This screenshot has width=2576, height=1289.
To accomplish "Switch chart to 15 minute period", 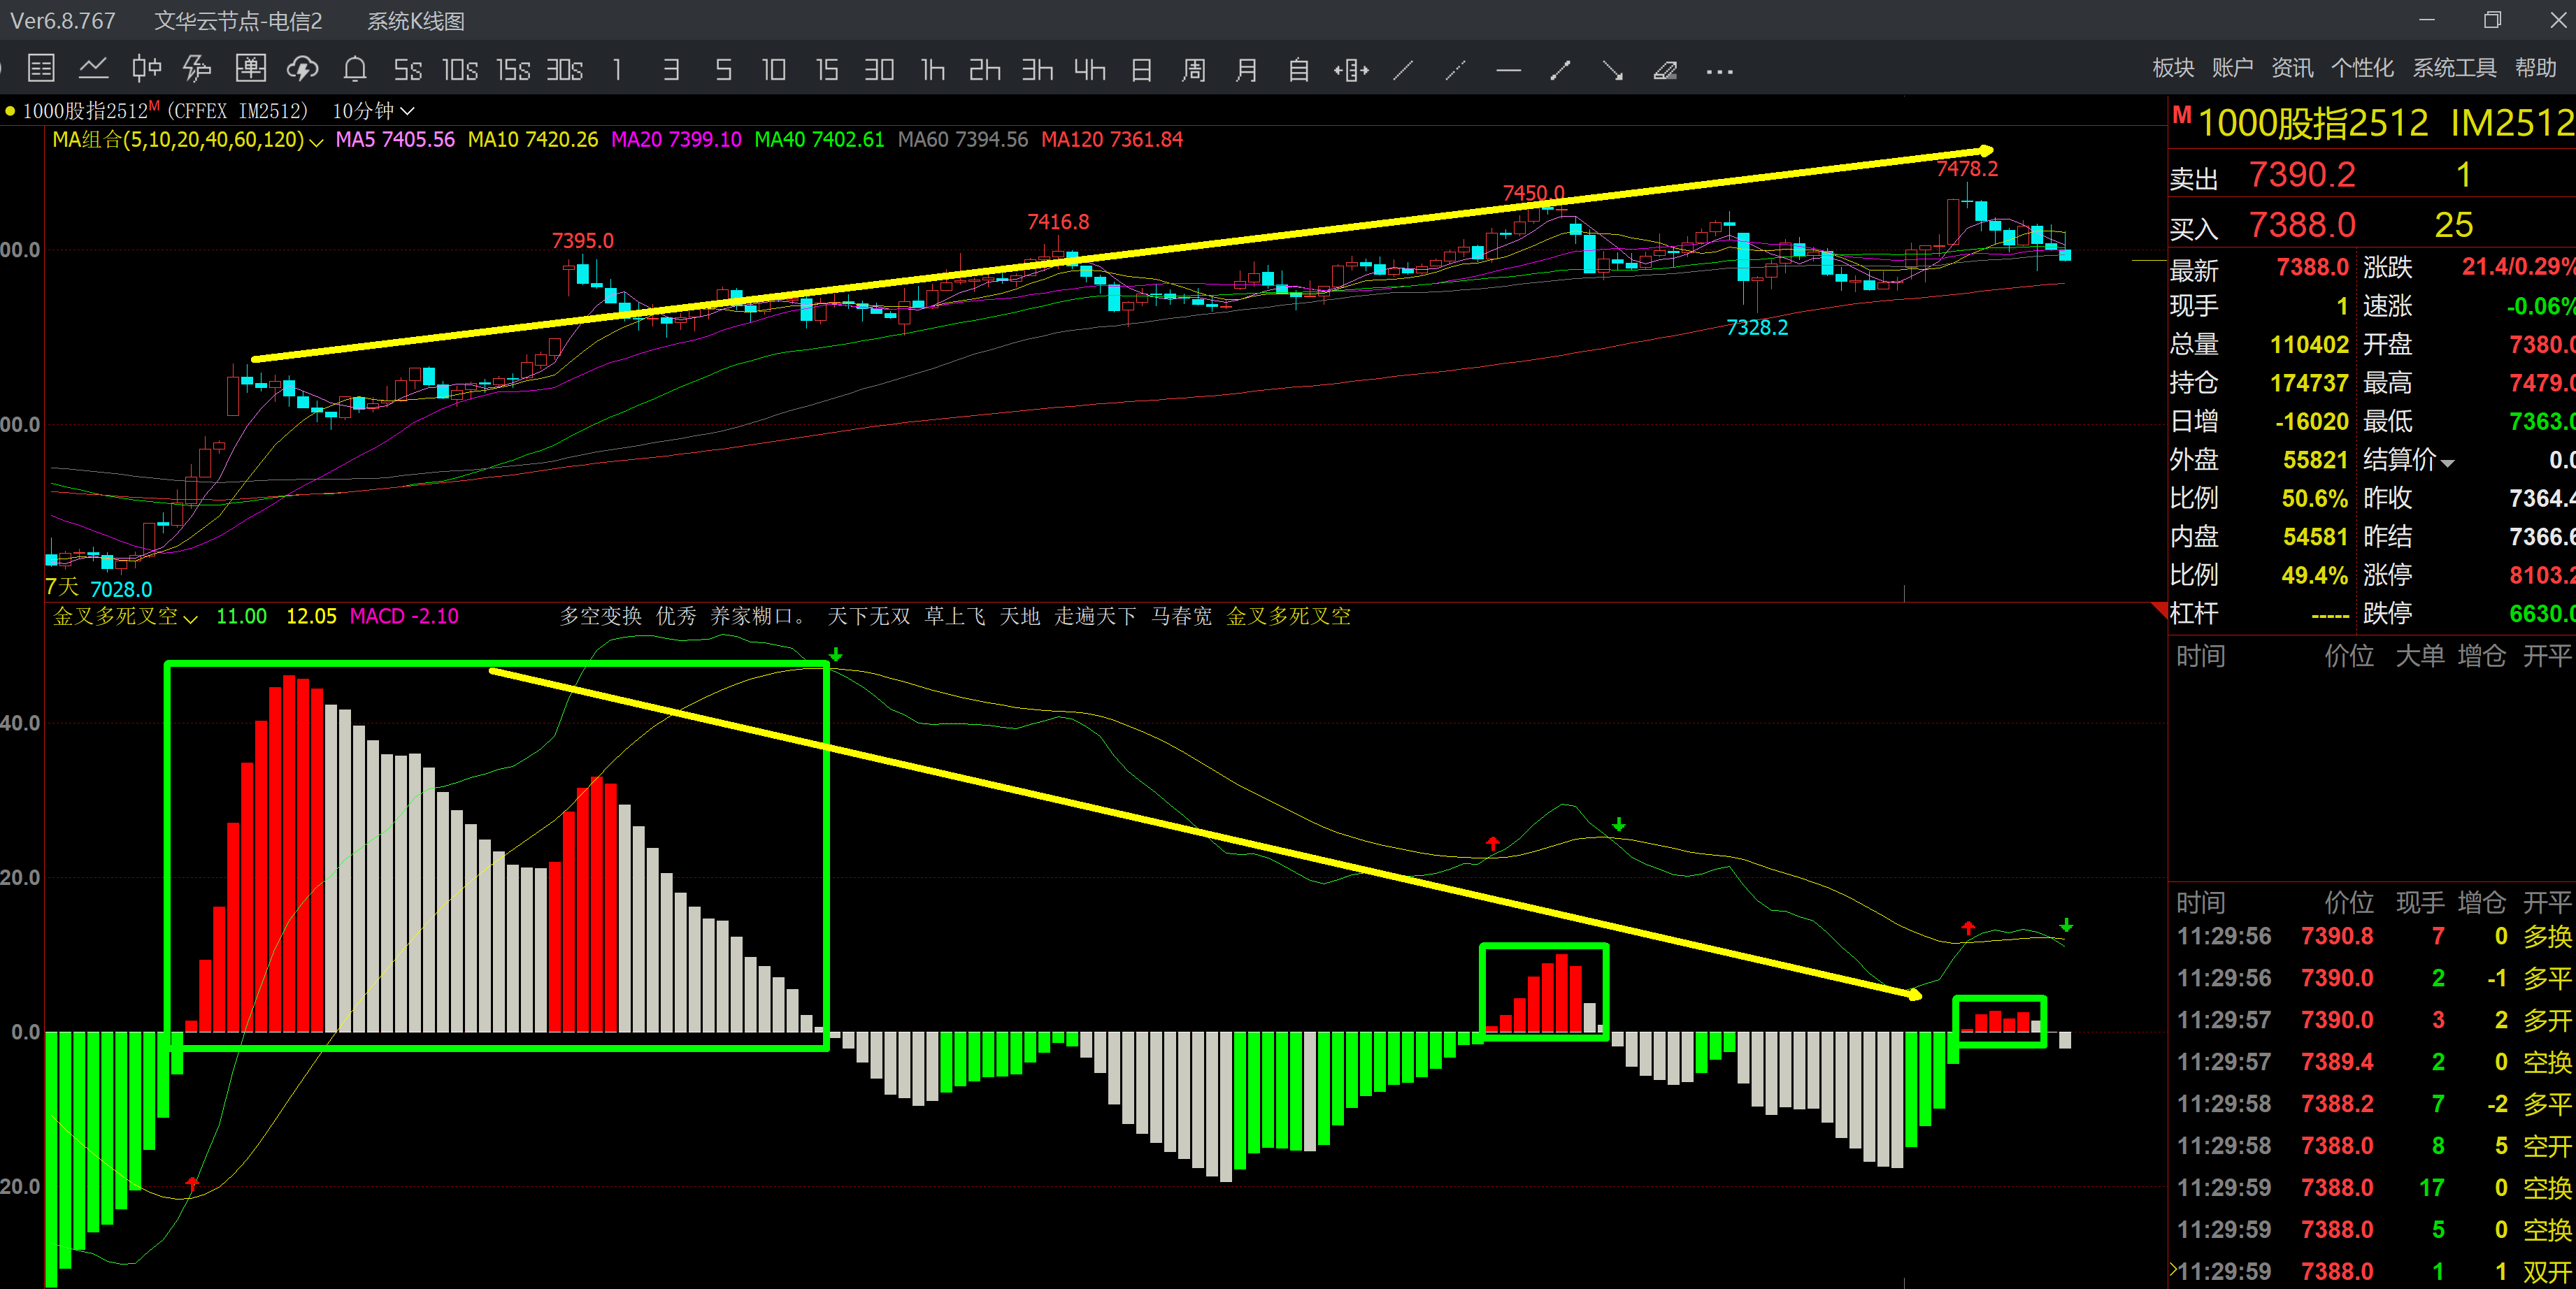I will (826, 69).
